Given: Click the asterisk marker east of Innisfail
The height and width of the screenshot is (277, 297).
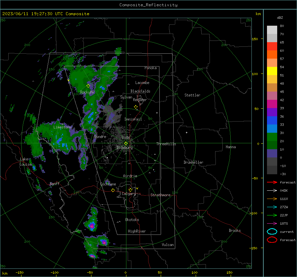Looking at the screenshot, I should pyautogui.click(x=157, y=113).
